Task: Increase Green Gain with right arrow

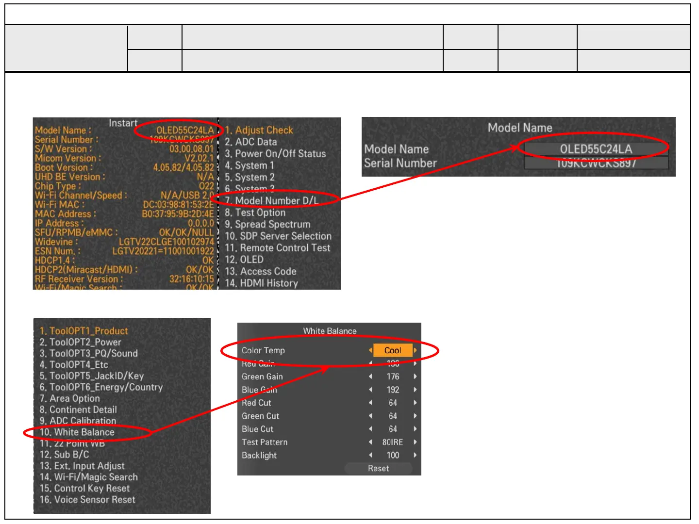Action: 415,377
